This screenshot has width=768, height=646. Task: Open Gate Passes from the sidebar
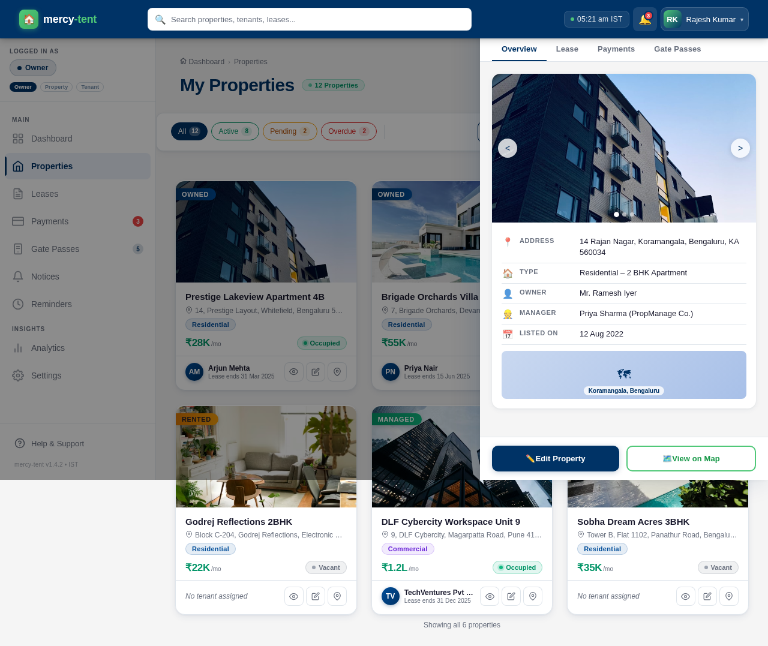coord(55,249)
